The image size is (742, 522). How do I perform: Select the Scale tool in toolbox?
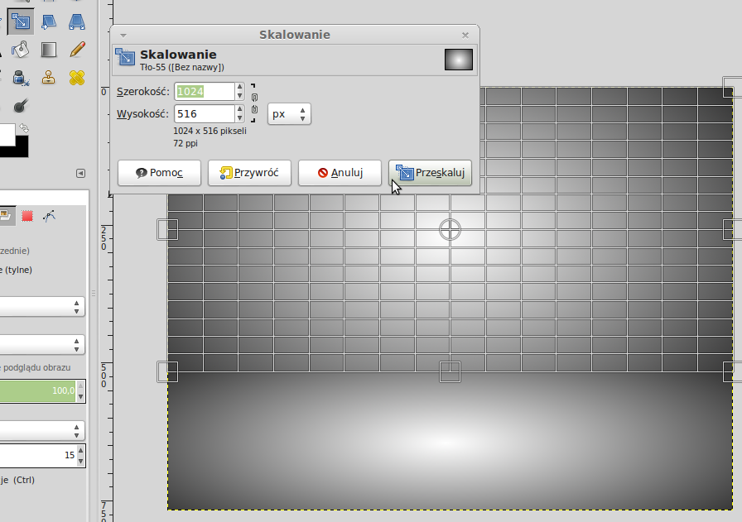click(x=21, y=21)
